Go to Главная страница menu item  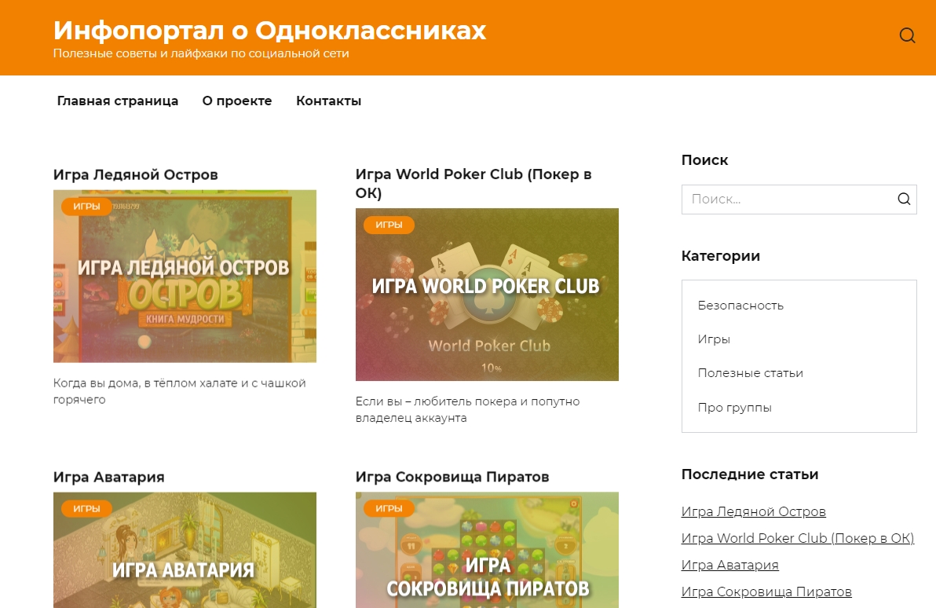118,101
